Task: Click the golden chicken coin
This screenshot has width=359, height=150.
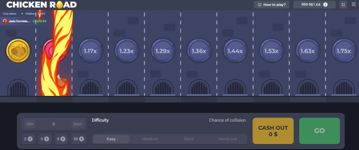Action: click(x=18, y=51)
